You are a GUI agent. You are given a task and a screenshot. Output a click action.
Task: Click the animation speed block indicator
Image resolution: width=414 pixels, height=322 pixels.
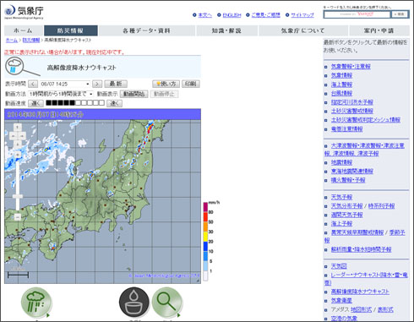[75, 103]
